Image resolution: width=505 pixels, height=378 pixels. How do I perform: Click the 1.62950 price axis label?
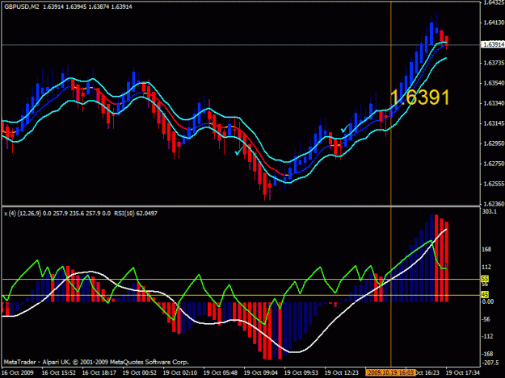pos(494,143)
